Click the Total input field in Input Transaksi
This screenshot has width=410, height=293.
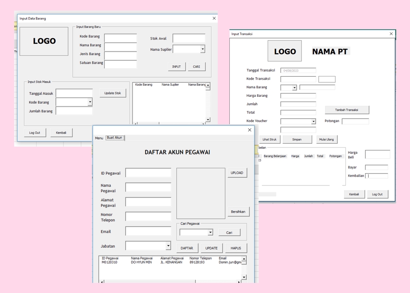(x=298, y=113)
